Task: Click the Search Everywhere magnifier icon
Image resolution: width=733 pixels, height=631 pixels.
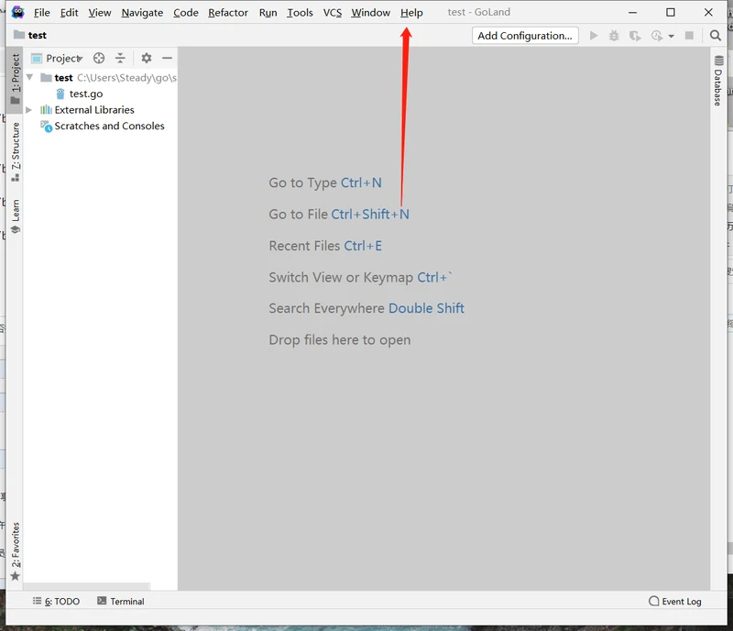Action: tap(716, 36)
